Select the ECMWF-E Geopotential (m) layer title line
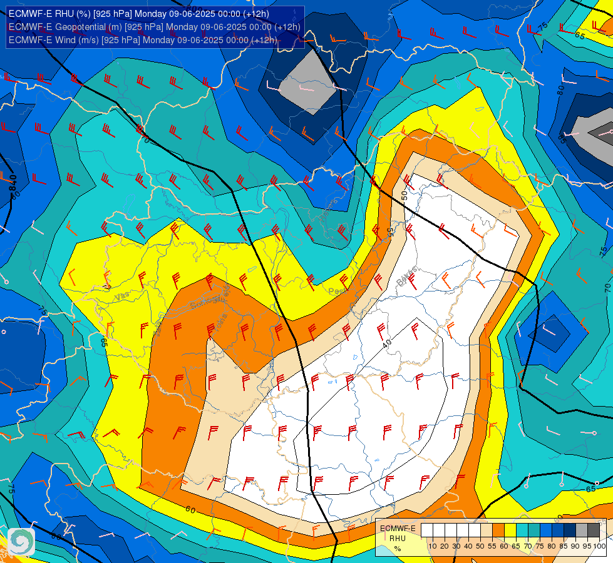613x563 pixels. pos(155,27)
